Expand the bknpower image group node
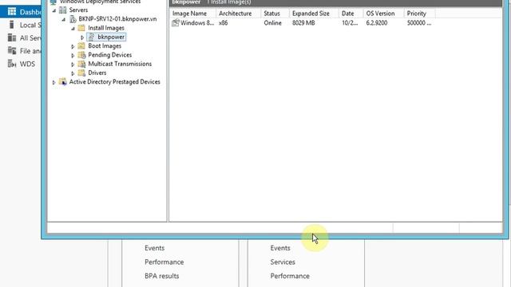This screenshot has width=511, height=287. [82, 37]
